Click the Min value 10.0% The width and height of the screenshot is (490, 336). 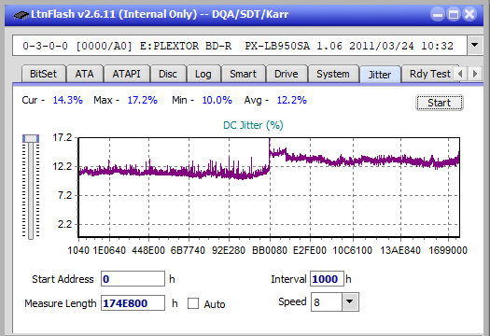tap(217, 100)
